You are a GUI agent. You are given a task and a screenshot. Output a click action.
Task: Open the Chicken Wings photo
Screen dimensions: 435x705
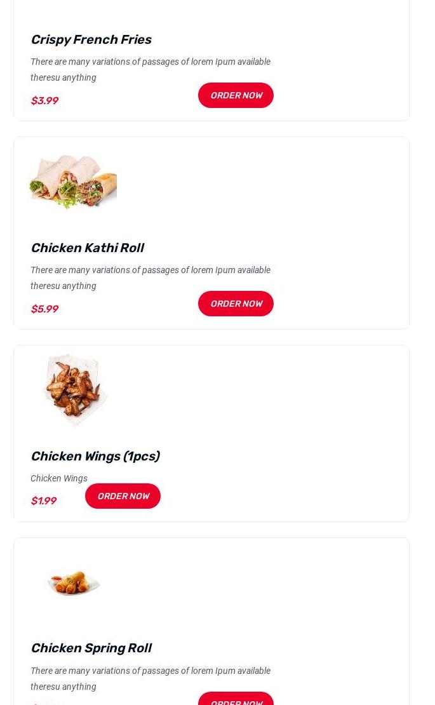tap(74, 389)
